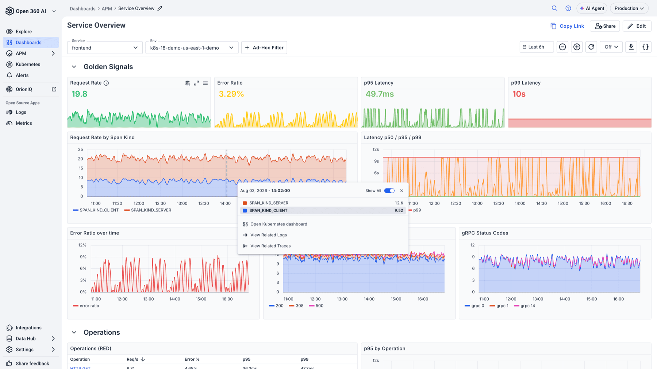
Task: Edit dashboard title with pencil icon
Action: 160,8
